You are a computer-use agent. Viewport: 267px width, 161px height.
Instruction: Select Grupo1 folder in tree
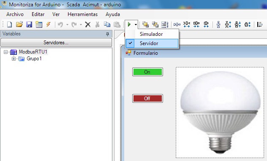click(x=34, y=59)
